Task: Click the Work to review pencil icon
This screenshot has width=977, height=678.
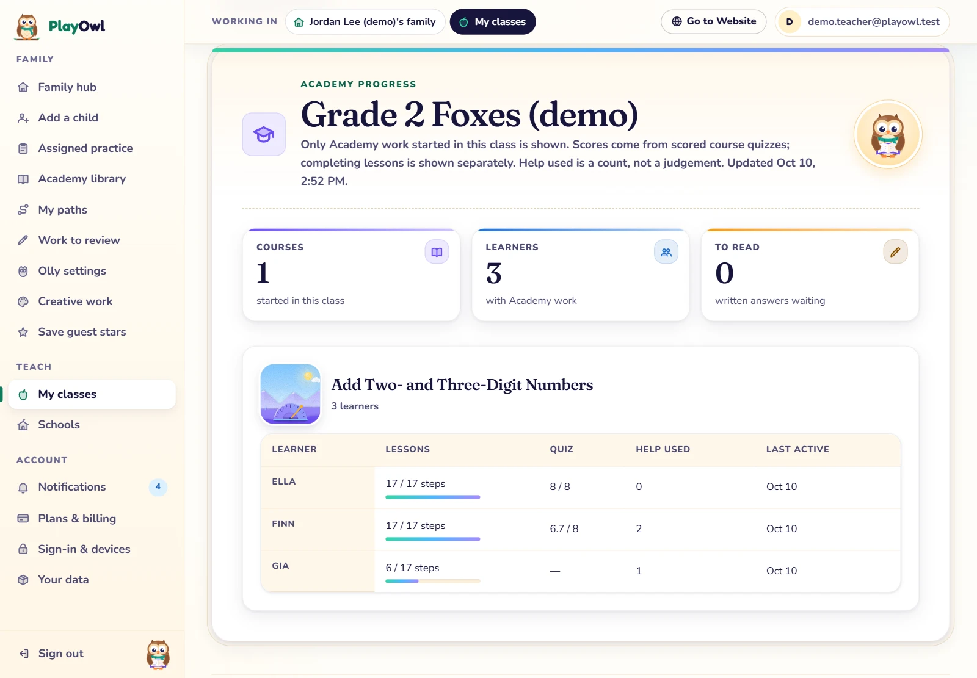Action: 23,240
